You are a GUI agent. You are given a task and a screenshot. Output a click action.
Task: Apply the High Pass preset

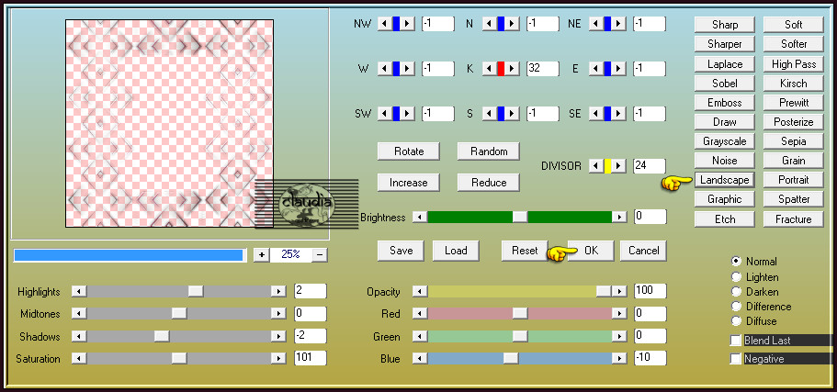point(793,64)
